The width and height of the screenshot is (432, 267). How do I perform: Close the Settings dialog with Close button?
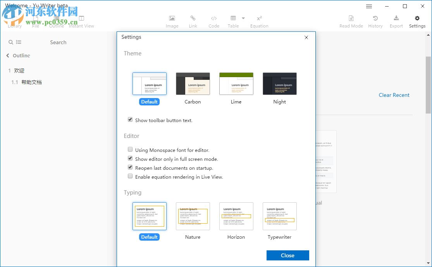[287, 255]
